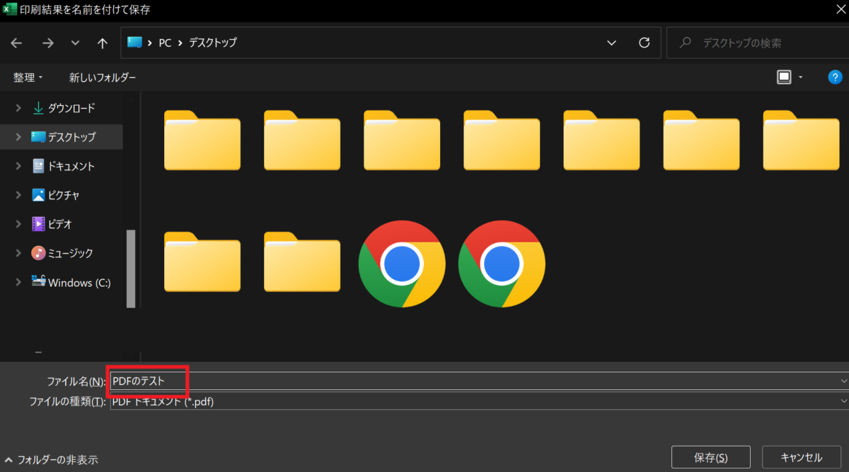Click the back navigation arrow

[x=16, y=42]
